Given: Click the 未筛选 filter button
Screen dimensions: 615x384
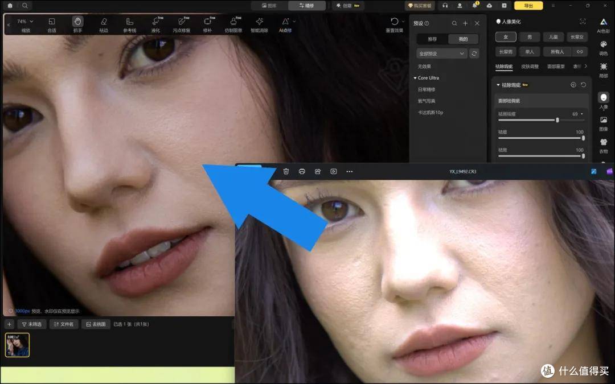Looking at the screenshot, I should tap(32, 324).
